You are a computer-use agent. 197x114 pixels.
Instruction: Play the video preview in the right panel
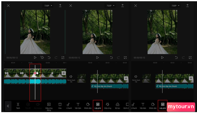tap(162, 58)
